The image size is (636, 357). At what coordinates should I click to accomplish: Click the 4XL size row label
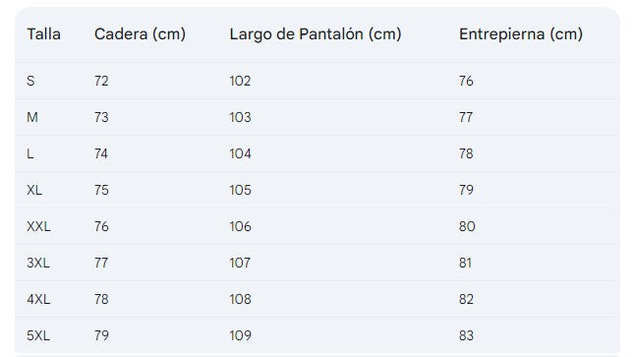(39, 299)
